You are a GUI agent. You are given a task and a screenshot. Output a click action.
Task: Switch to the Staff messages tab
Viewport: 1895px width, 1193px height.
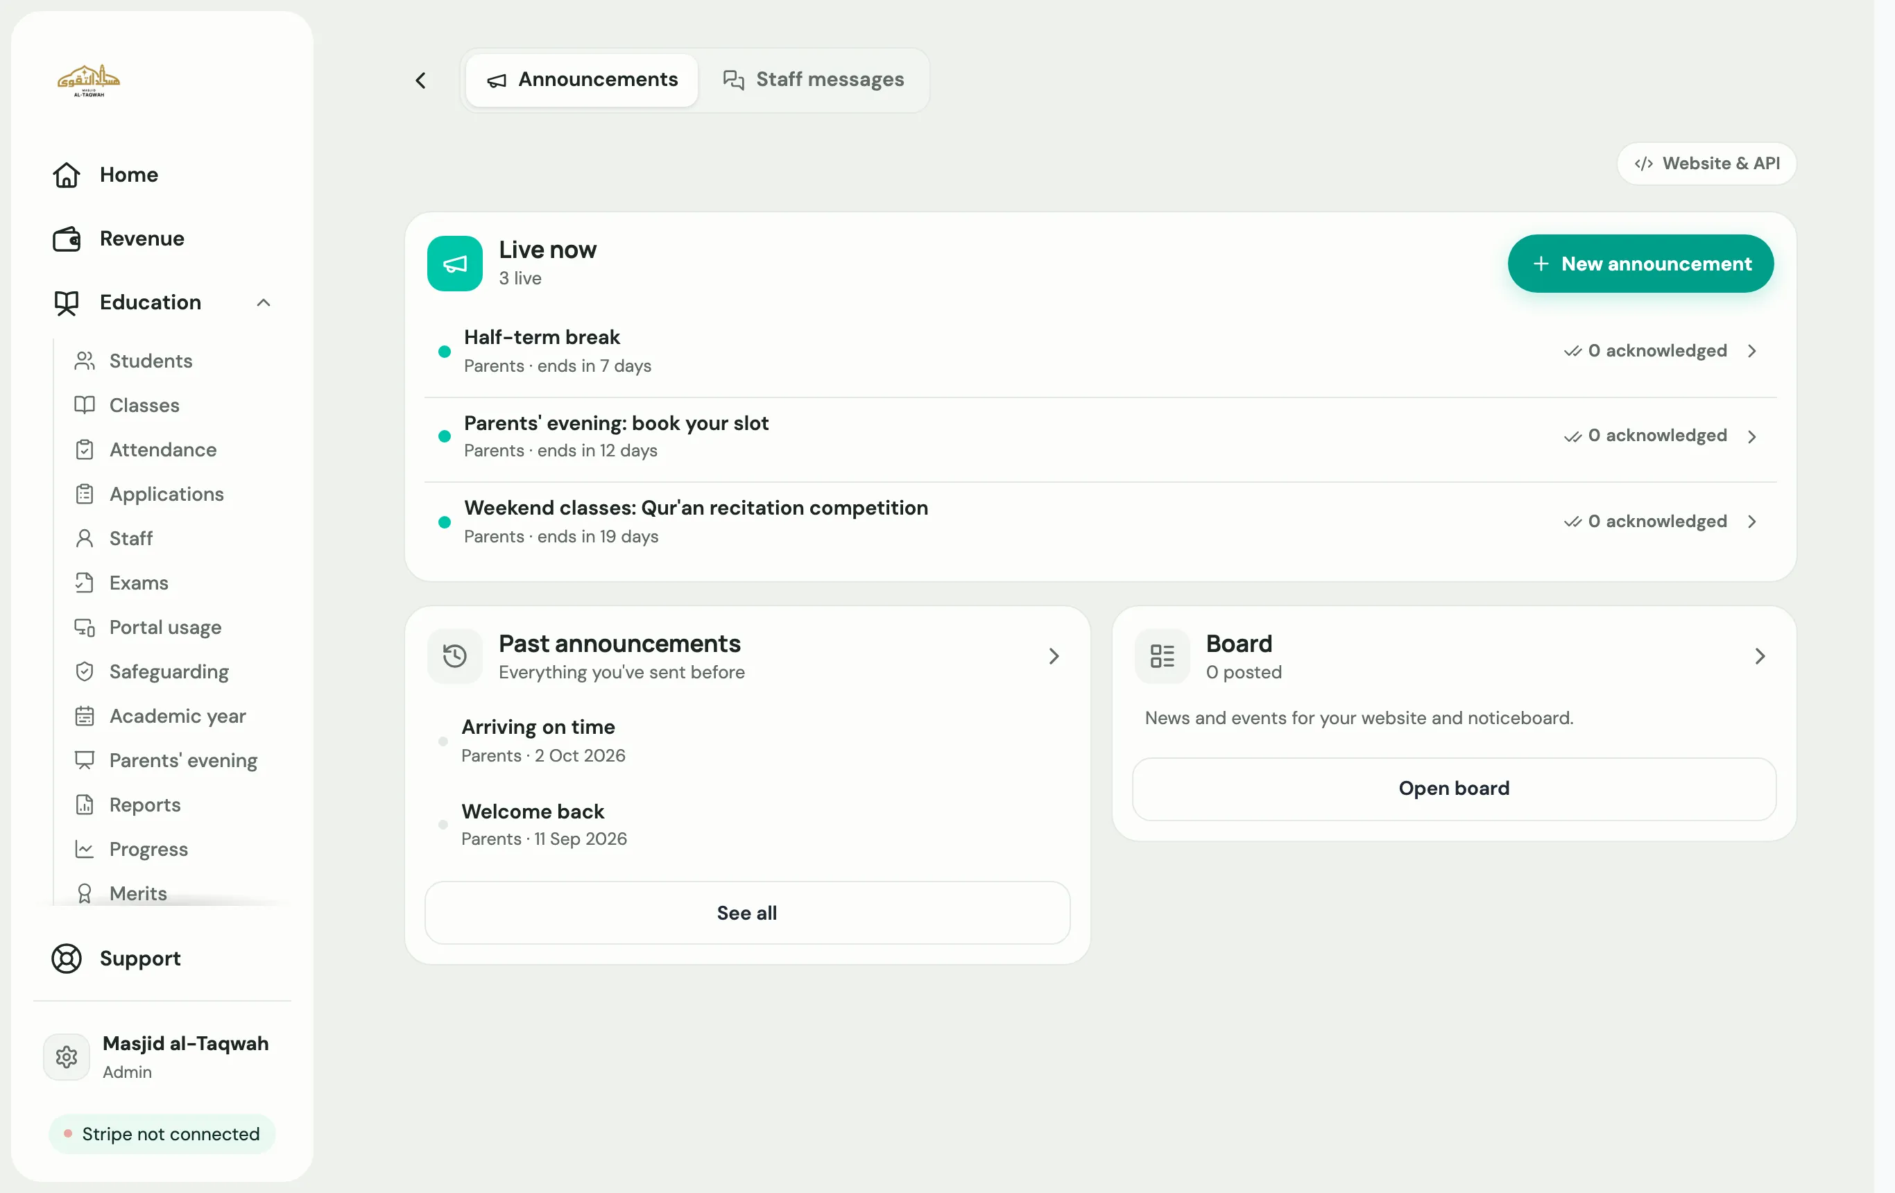(x=813, y=80)
